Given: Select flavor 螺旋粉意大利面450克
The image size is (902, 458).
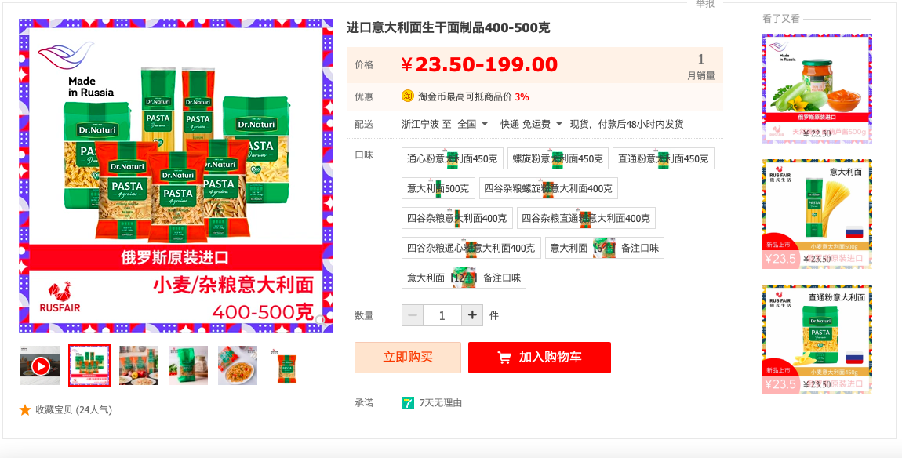Looking at the screenshot, I should point(558,158).
